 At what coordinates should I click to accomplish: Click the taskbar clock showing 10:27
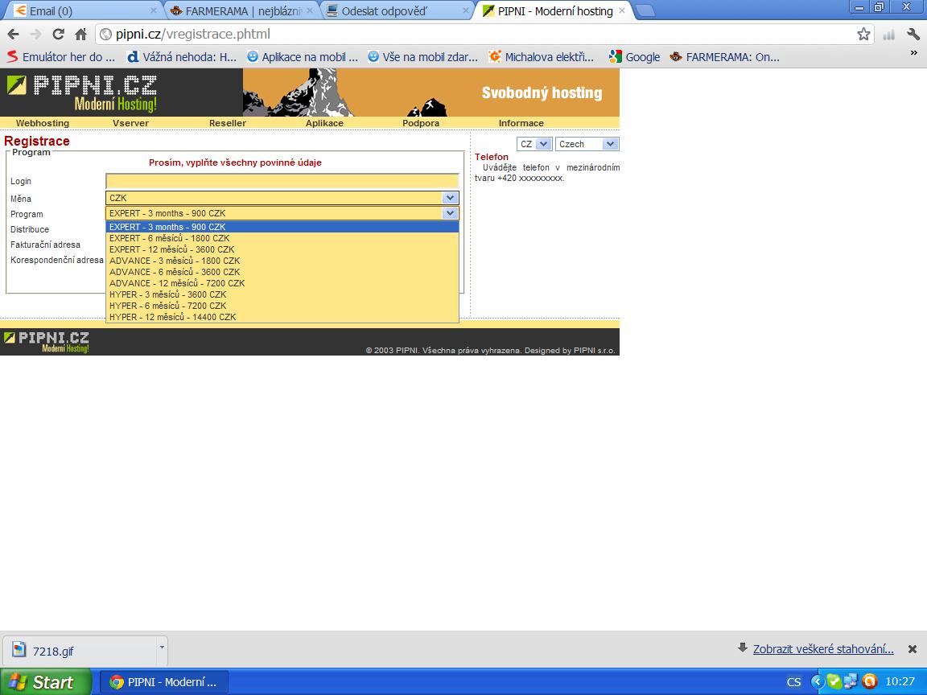point(900,682)
